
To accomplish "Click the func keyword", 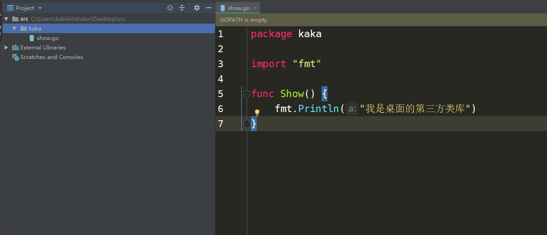I will point(263,94).
